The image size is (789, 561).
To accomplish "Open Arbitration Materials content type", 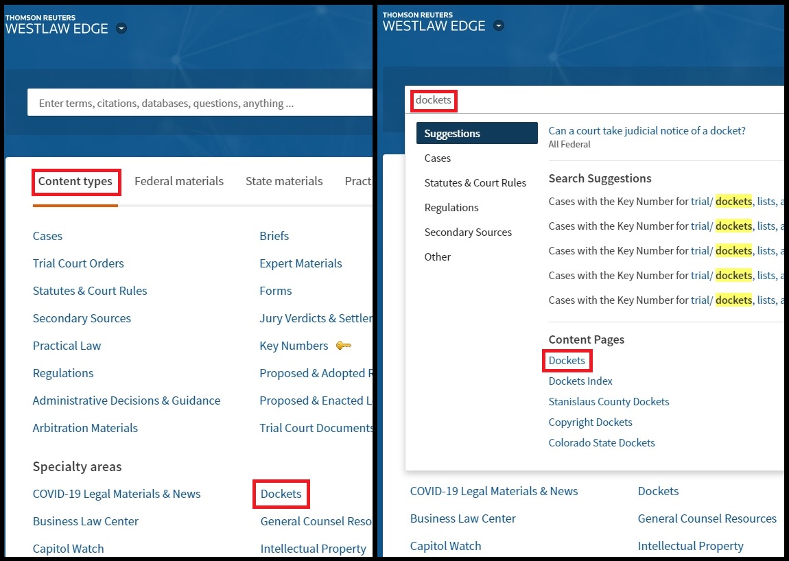I will [x=85, y=428].
